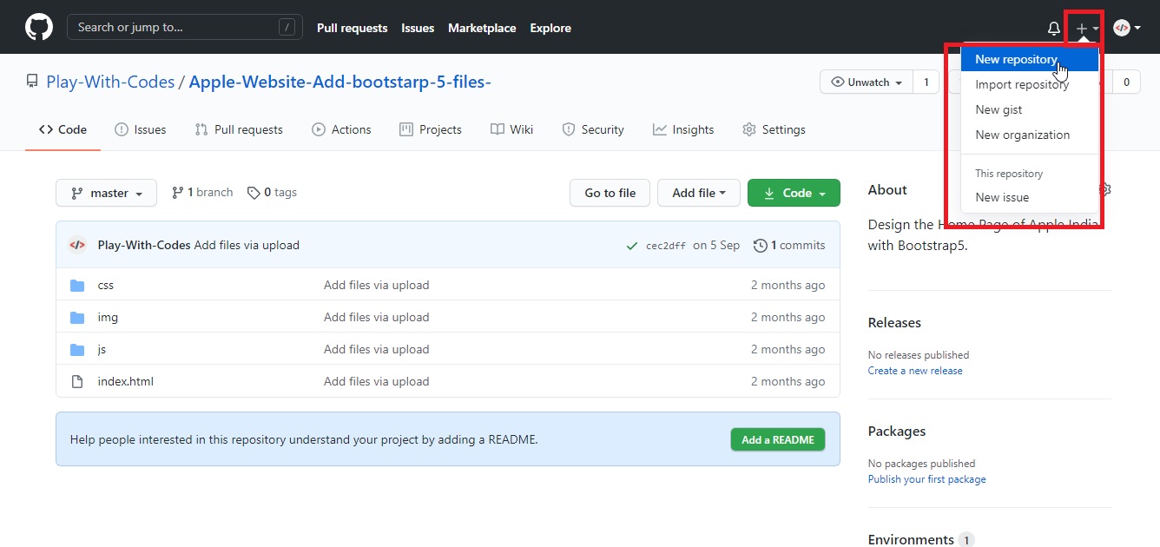
Task: Open the latest commit message in the commit bar
Action: [x=247, y=245]
